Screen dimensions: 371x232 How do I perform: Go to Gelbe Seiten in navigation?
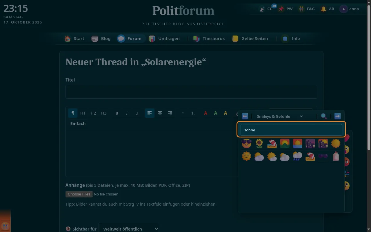250,39
